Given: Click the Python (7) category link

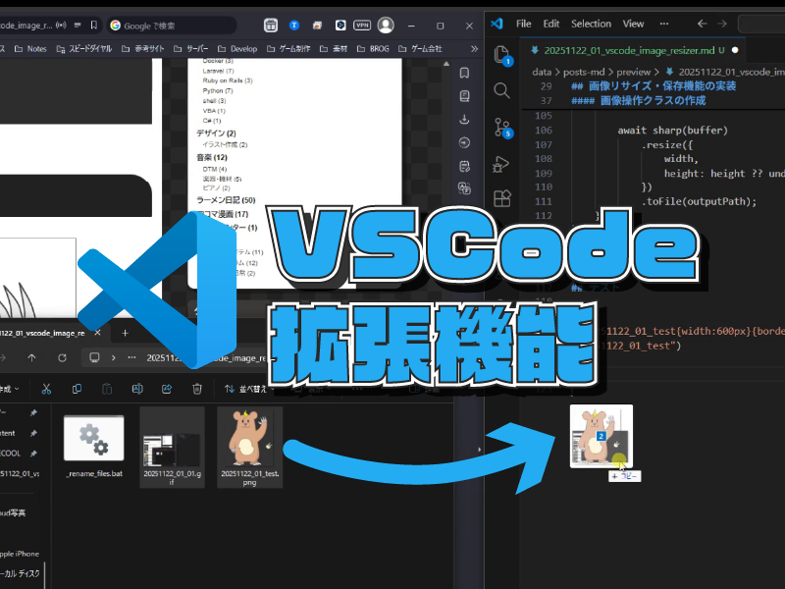Looking at the screenshot, I should (219, 90).
